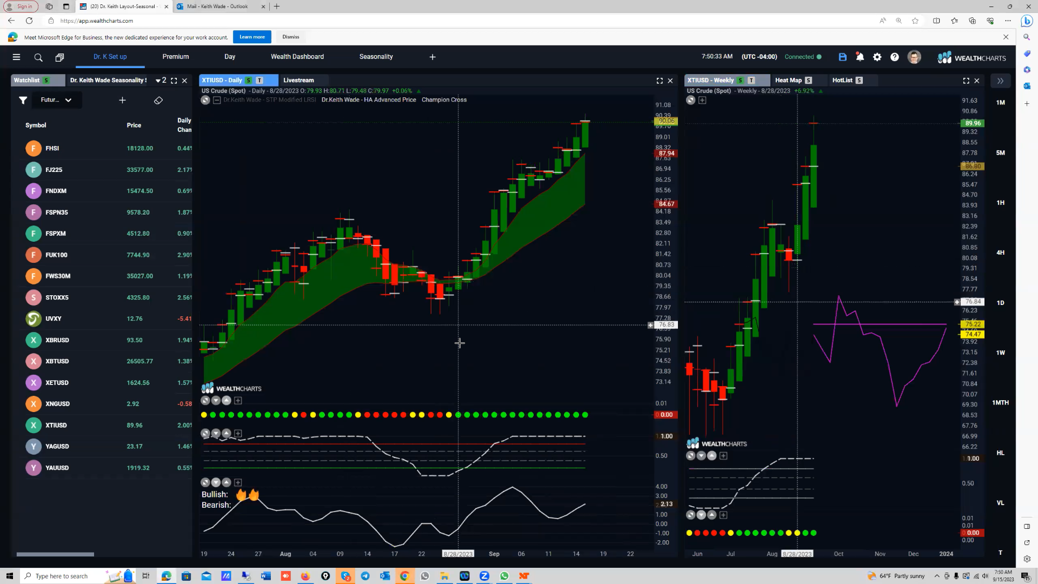Click the watchlist filter funnel icon

point(23,100)
